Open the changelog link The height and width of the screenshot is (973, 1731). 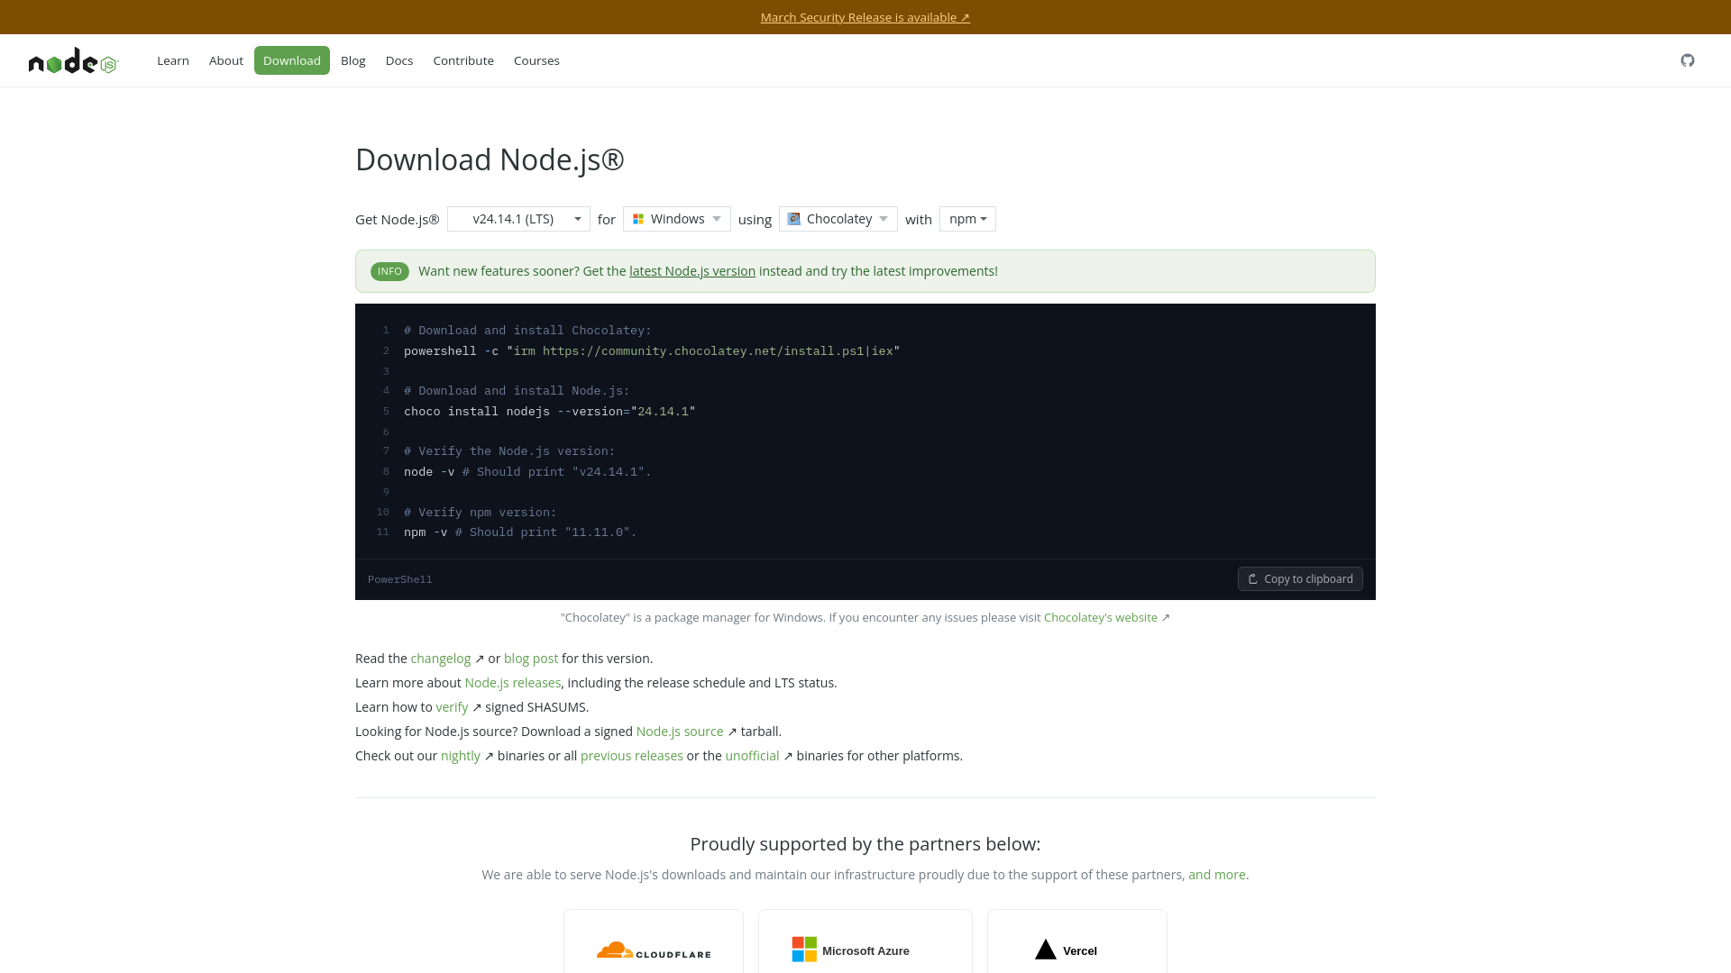pos(441,659)
